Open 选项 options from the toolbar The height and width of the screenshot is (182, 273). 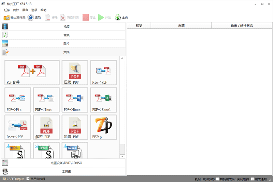(34, 17)
